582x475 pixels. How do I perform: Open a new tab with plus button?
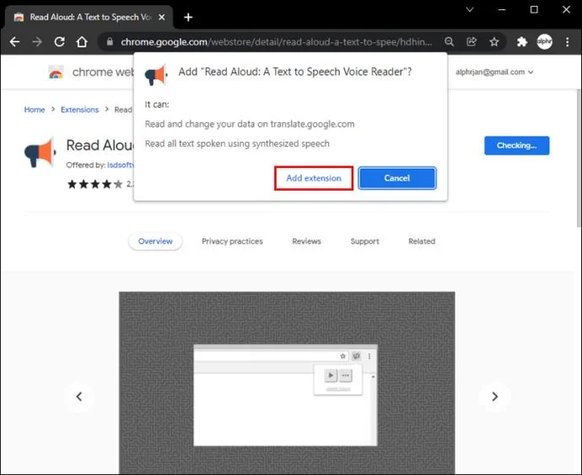(x=188, y=17)
